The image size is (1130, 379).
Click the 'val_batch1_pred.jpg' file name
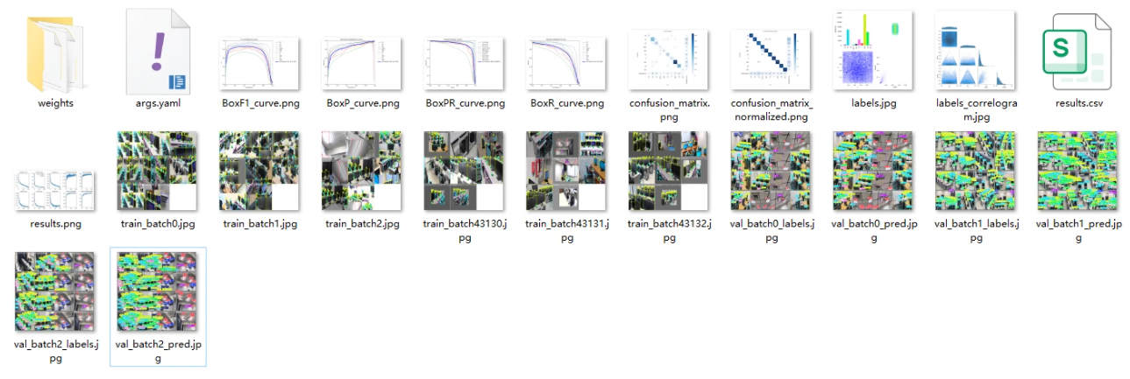1078,230
